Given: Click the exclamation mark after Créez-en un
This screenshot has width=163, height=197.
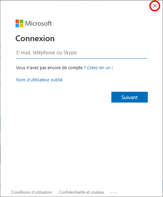Looking at the screenshot, I should point(112,68).
